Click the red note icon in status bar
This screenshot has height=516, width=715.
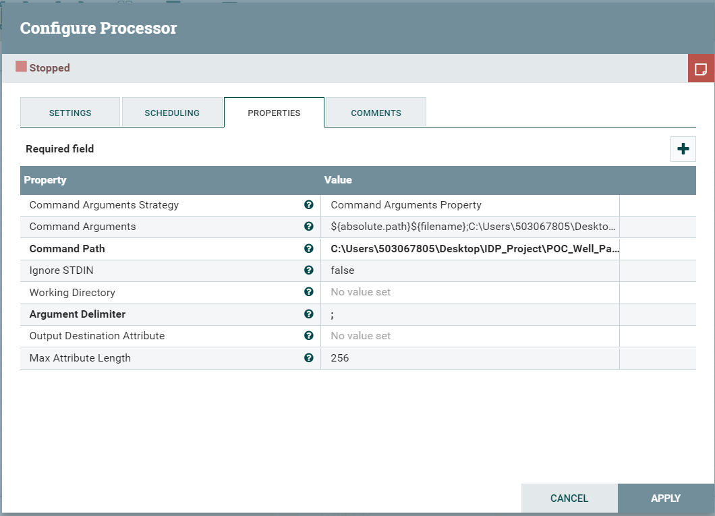click(x=701, y=69)
